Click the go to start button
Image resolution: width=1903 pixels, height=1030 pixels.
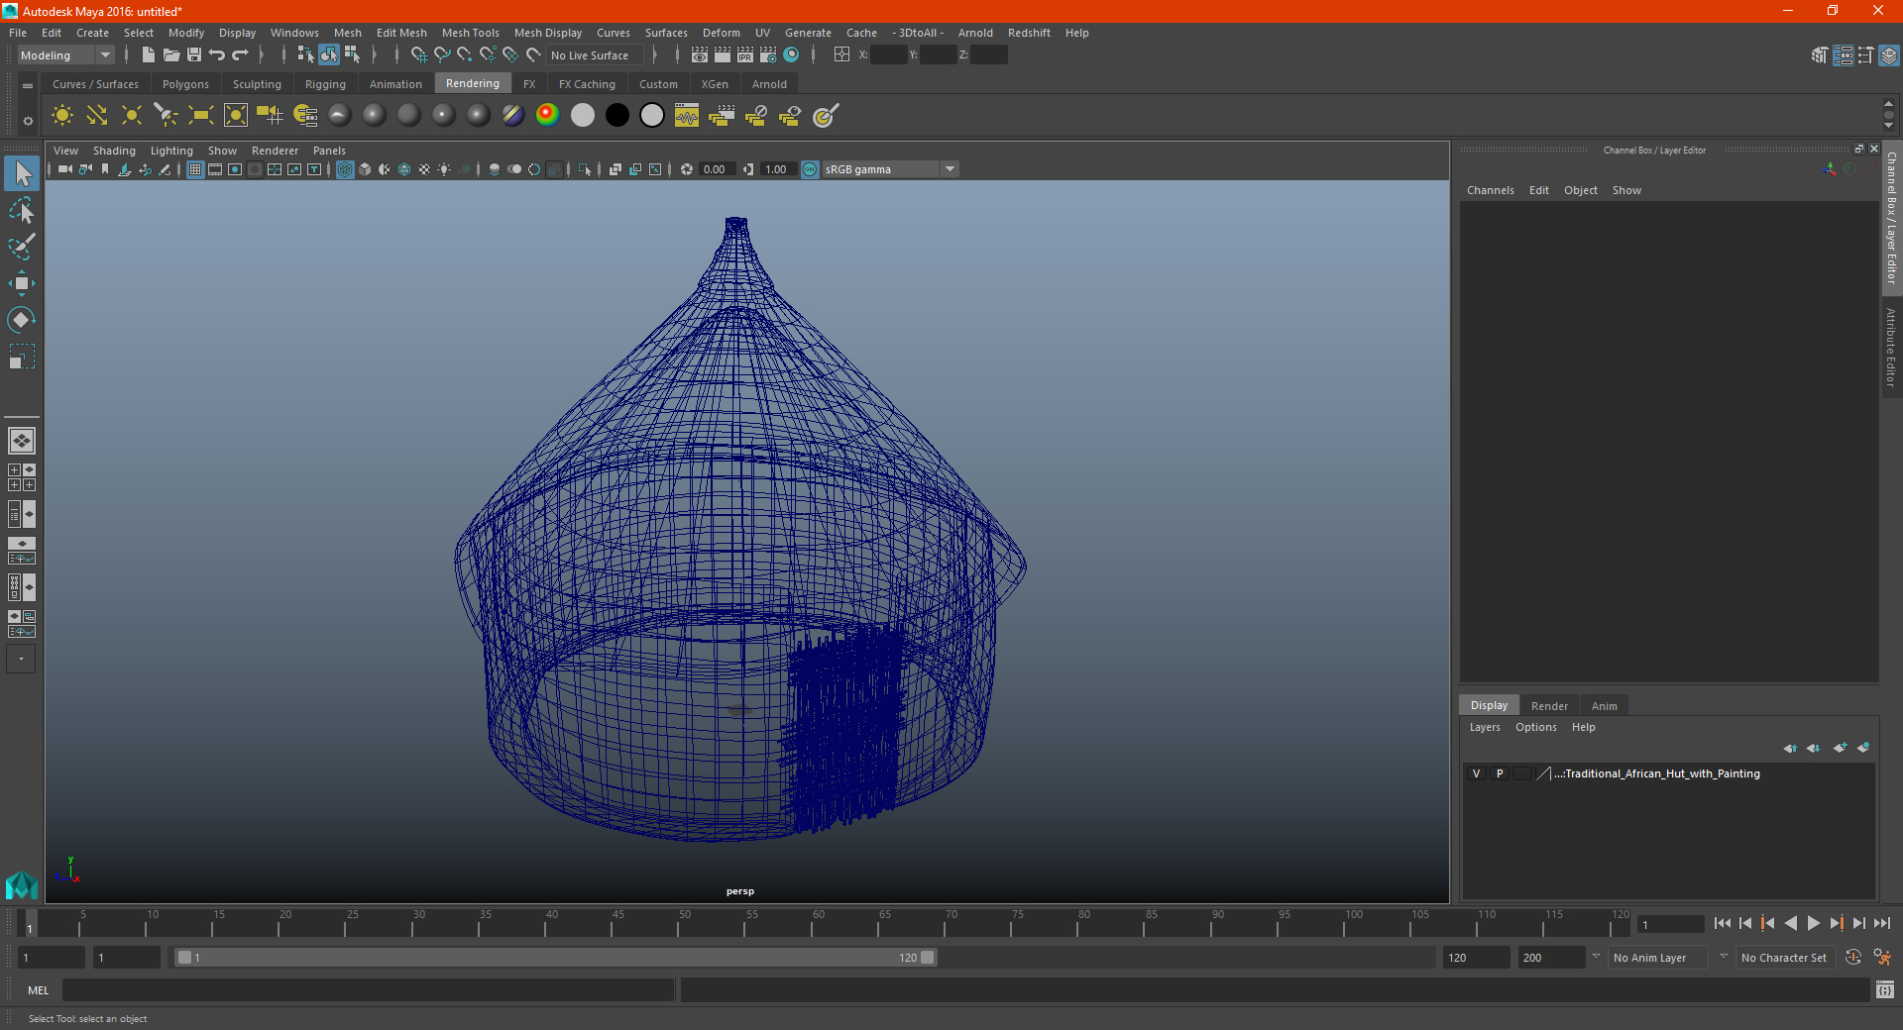pyautogui.click(x=1723, y=923)
